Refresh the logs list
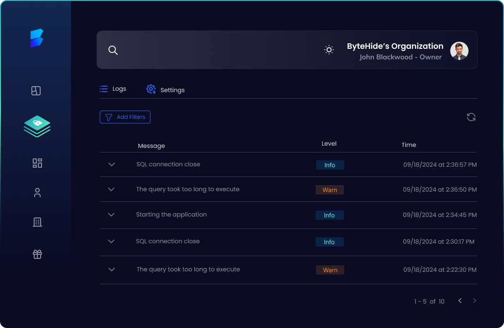Screen dimensions: 504x328 (x=471, y=117)
